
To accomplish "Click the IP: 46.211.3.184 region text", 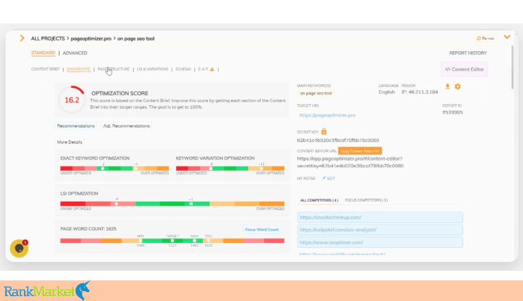I will (x=420, y=92).
